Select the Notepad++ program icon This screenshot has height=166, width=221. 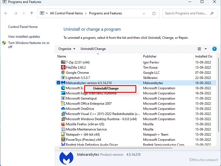(63, 134)
